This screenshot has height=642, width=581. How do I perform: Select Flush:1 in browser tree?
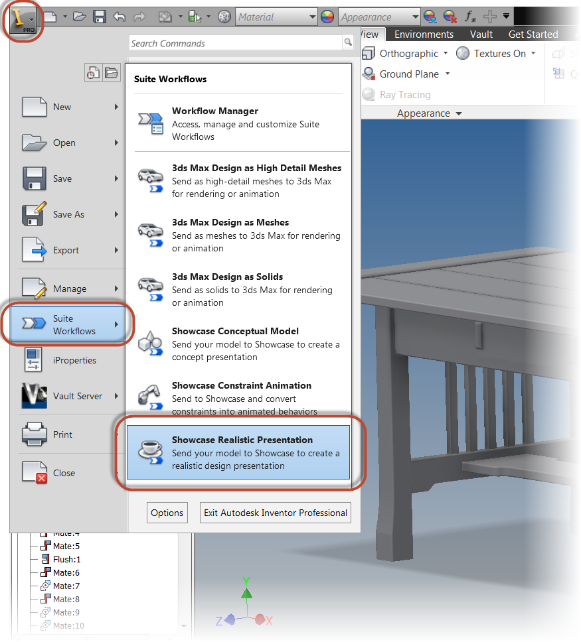point(66,559)
